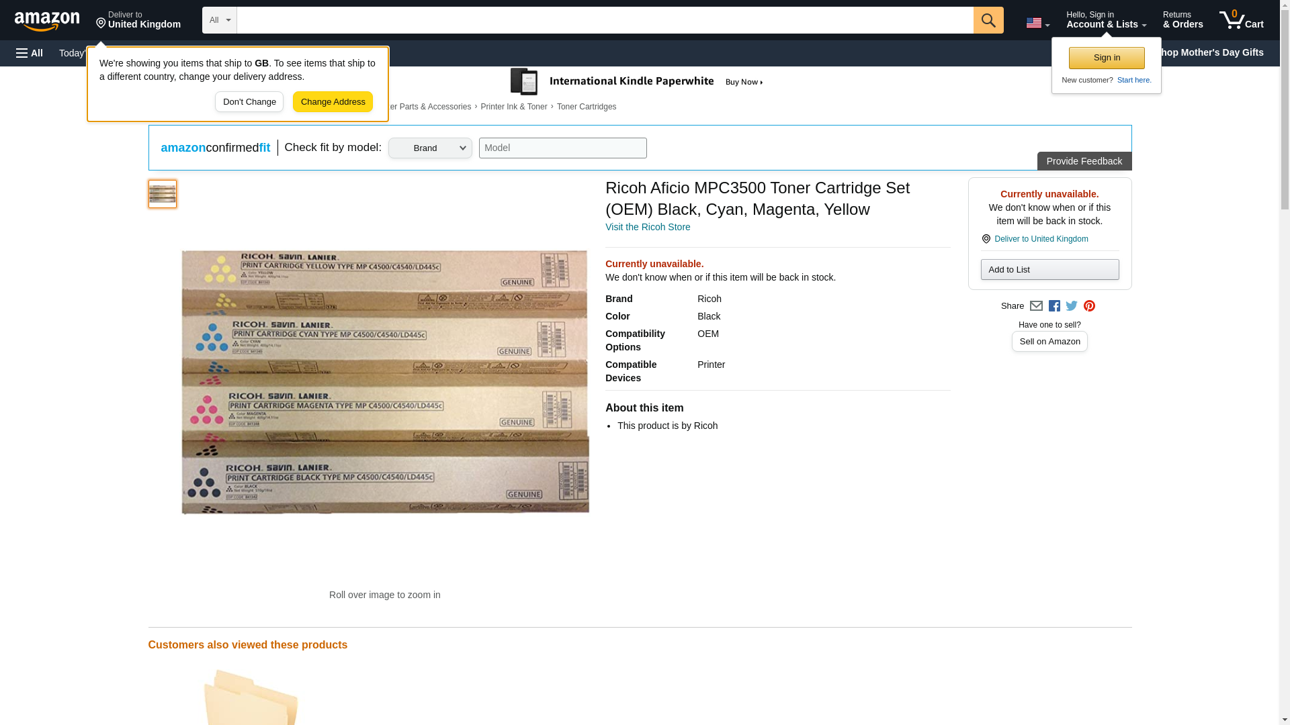Open the All search category dropdown
1290x725 pixels.
(219, 20)
